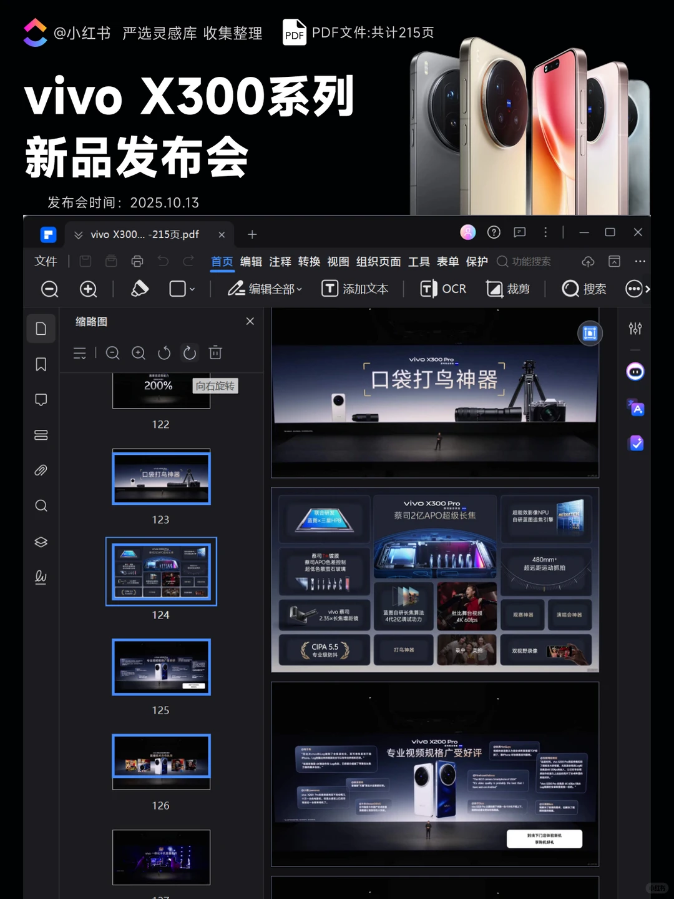Delete the selected page with the trash icon
The image size is (674, 899).
click(x=215, y=353)
